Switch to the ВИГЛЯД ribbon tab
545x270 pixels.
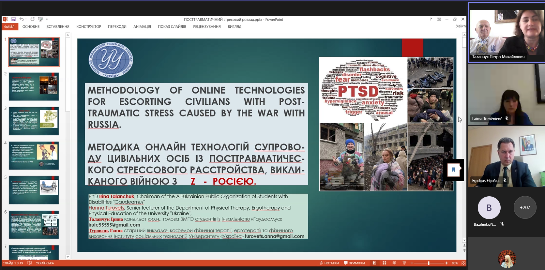(x=235, y=27)
